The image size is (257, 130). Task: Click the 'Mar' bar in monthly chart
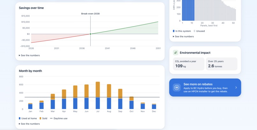click(53, 101)
